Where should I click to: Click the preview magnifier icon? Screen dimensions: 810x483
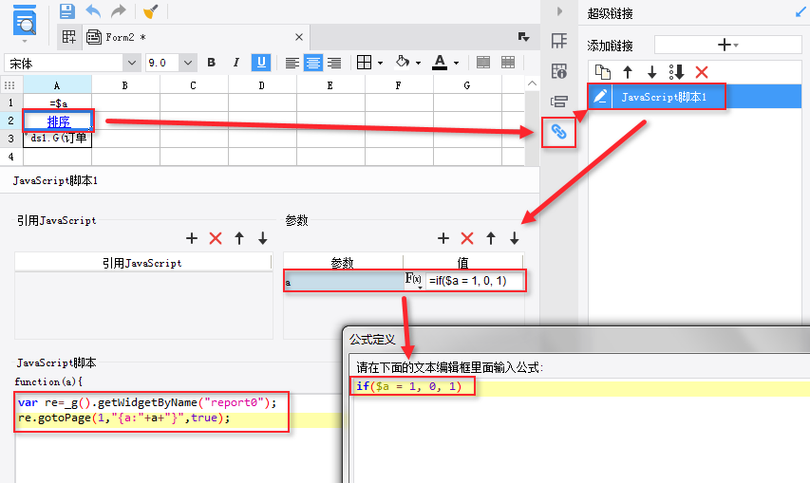[25, 21]
